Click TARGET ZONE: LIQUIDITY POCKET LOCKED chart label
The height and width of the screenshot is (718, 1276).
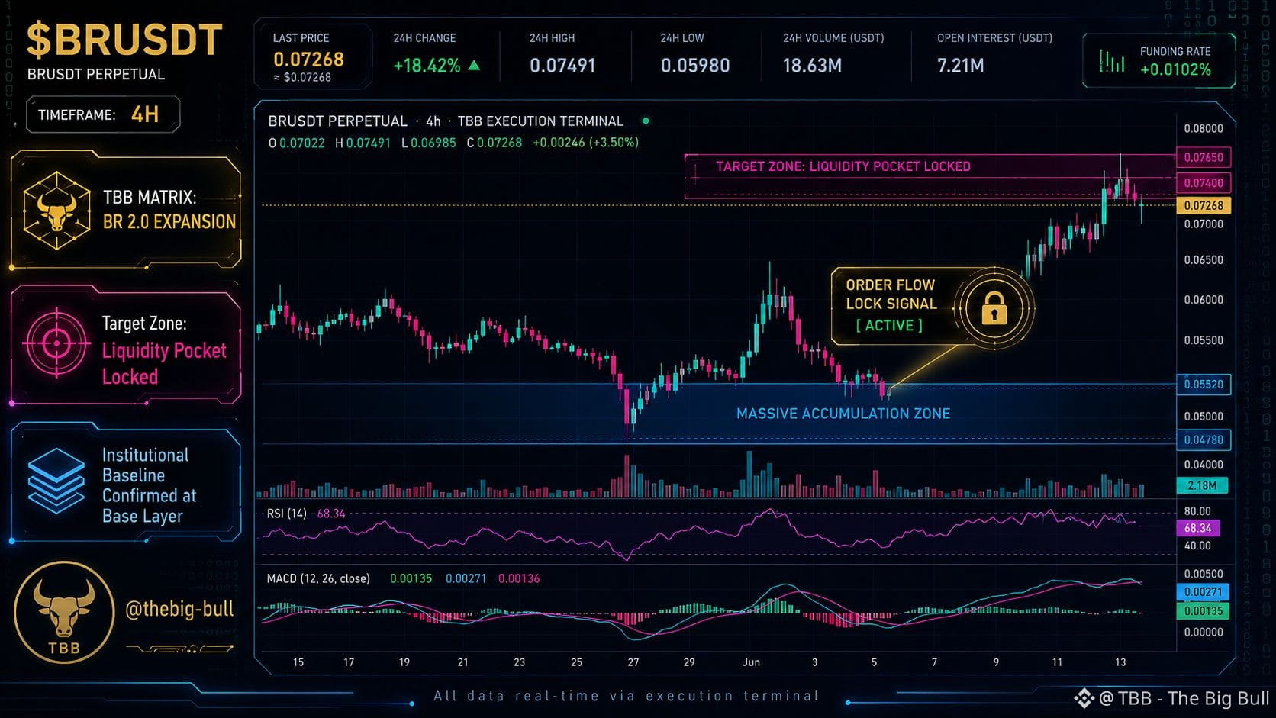pos(843,166)
